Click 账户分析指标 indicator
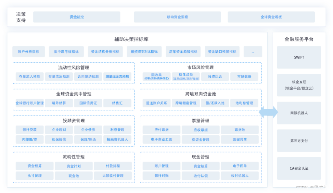 (29, 52)
